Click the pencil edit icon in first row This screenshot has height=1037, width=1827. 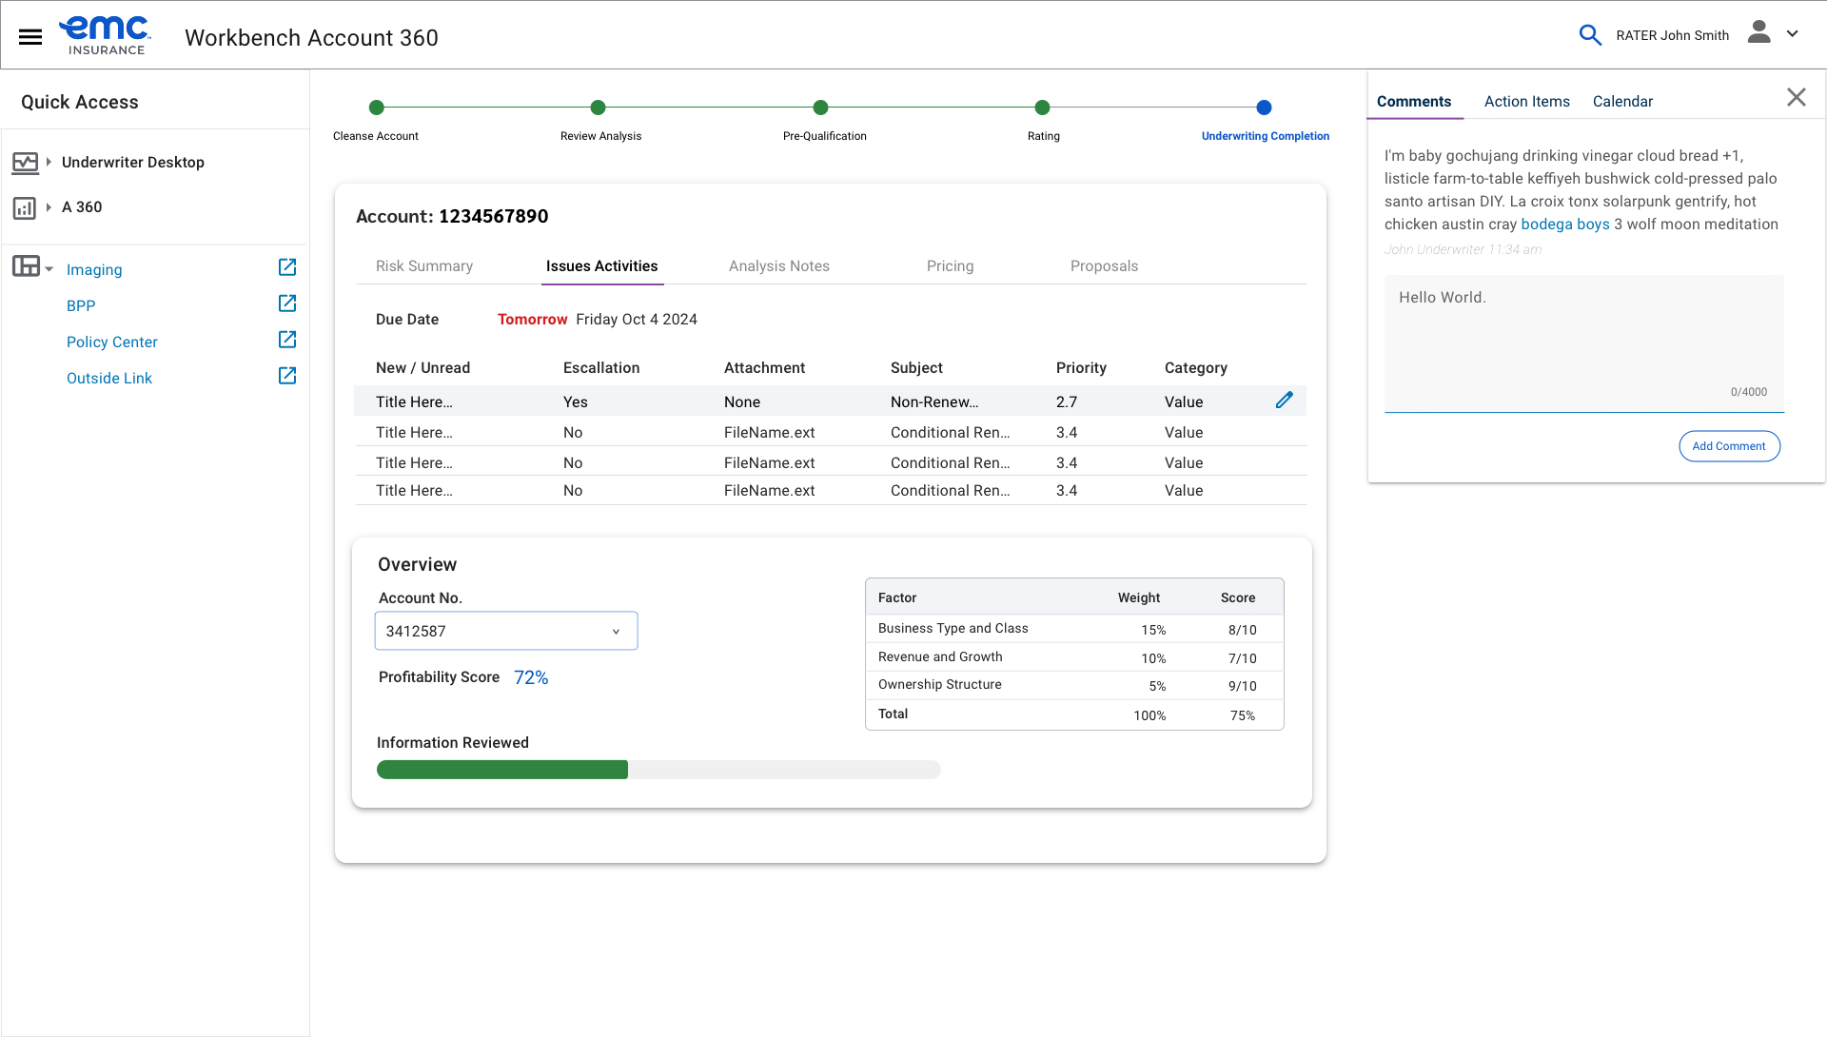[1284, 401]
